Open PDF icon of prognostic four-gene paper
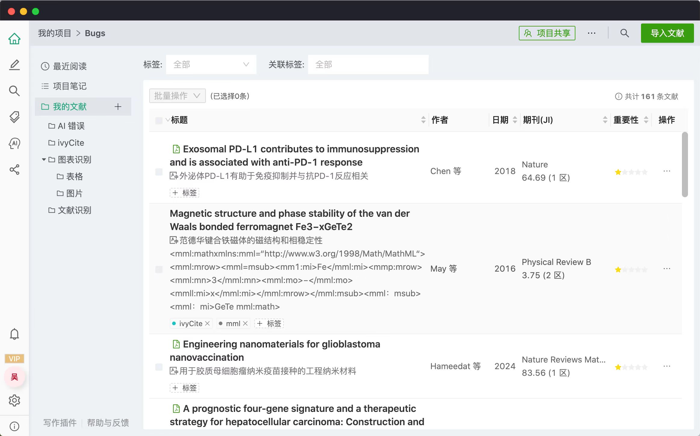 176,409
